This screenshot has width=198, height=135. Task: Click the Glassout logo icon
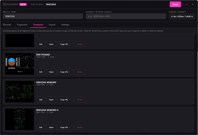[4, 4]
